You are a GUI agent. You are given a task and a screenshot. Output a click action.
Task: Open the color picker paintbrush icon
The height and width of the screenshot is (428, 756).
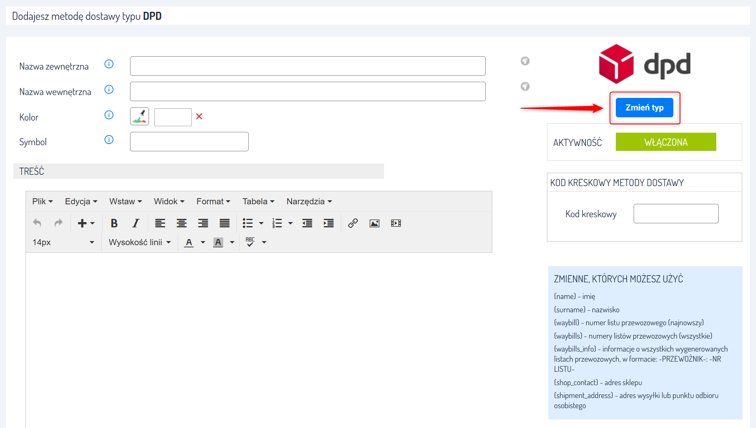click(139, 117)
